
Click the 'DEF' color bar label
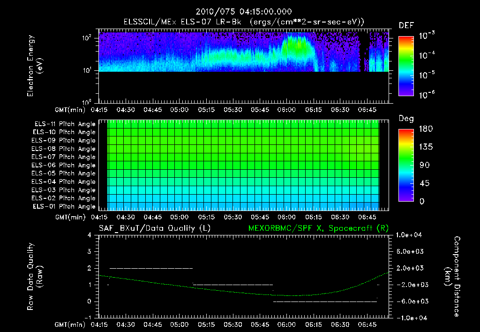click(406, 26)
